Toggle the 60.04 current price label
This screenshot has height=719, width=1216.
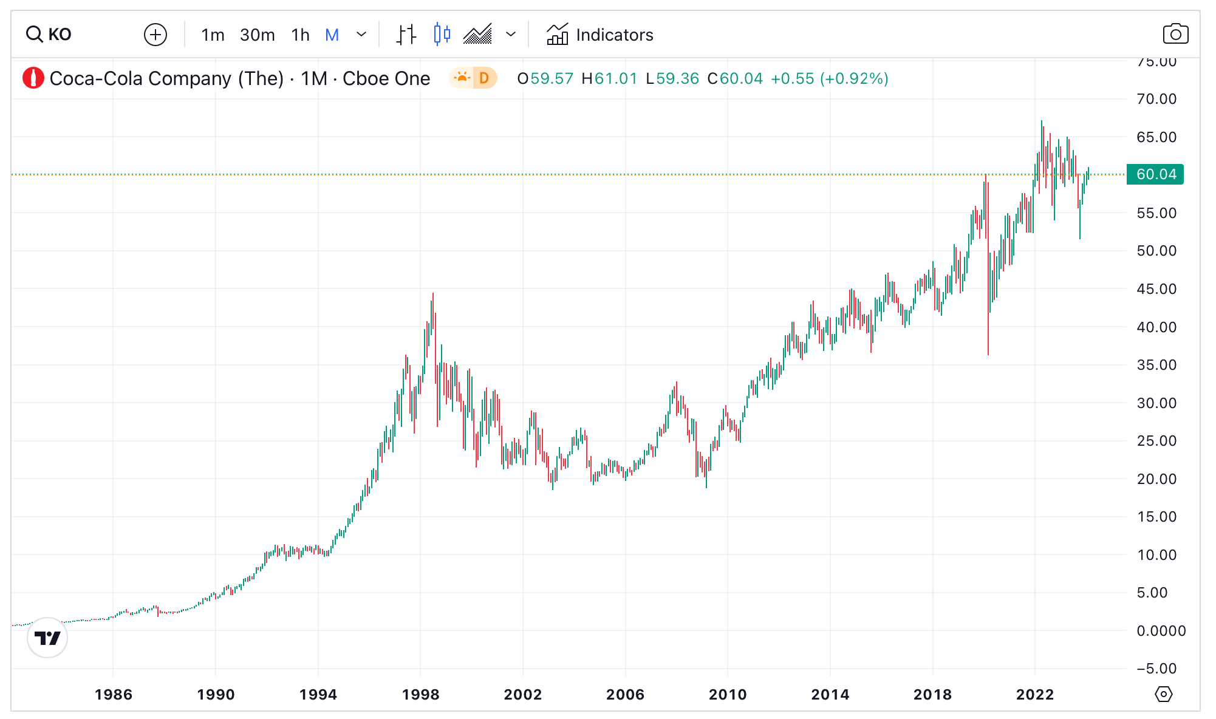1154,174
